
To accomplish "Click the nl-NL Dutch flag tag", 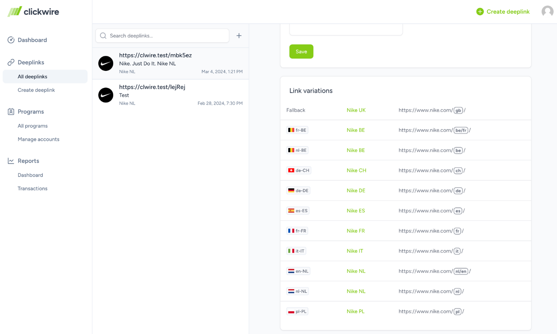I will click(x=298, y=291).
